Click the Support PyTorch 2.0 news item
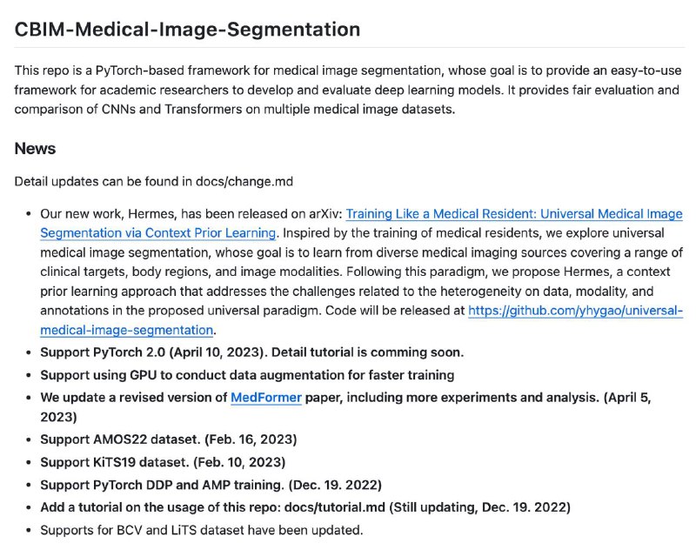The height and width of the screenshot is (550, 696). coord(251,352)
